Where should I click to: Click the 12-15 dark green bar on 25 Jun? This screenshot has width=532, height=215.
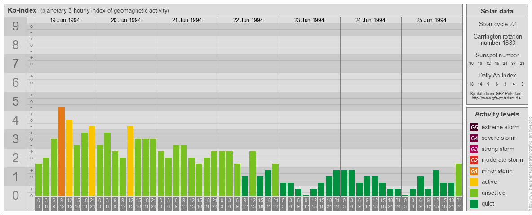(x=436, y=183)
